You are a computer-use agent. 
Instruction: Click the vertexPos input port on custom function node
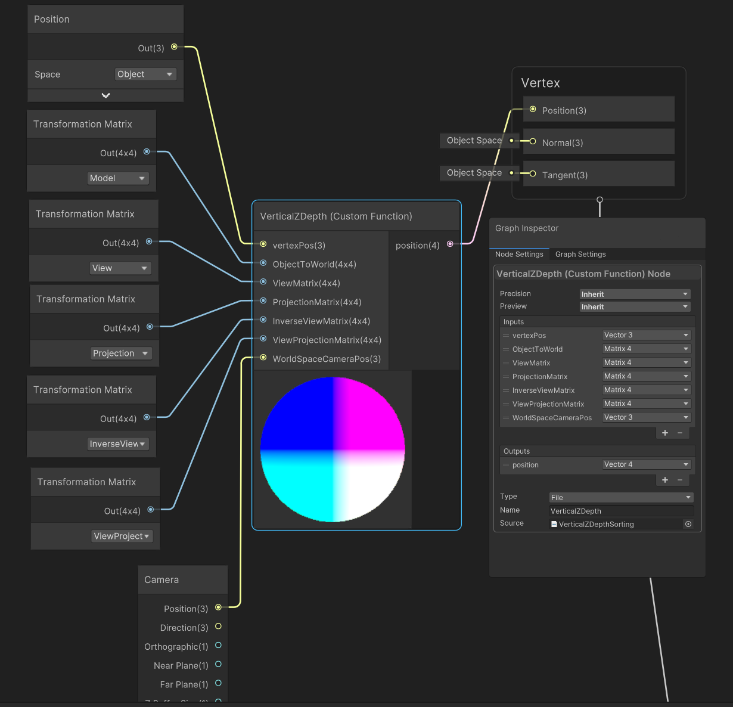point(263,244)
